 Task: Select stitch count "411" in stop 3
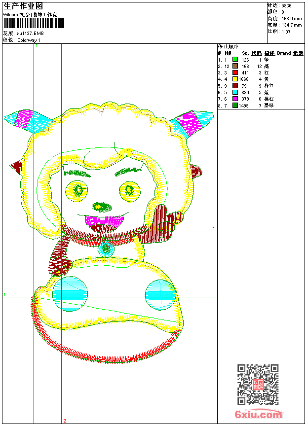click(x=245, y=73)
